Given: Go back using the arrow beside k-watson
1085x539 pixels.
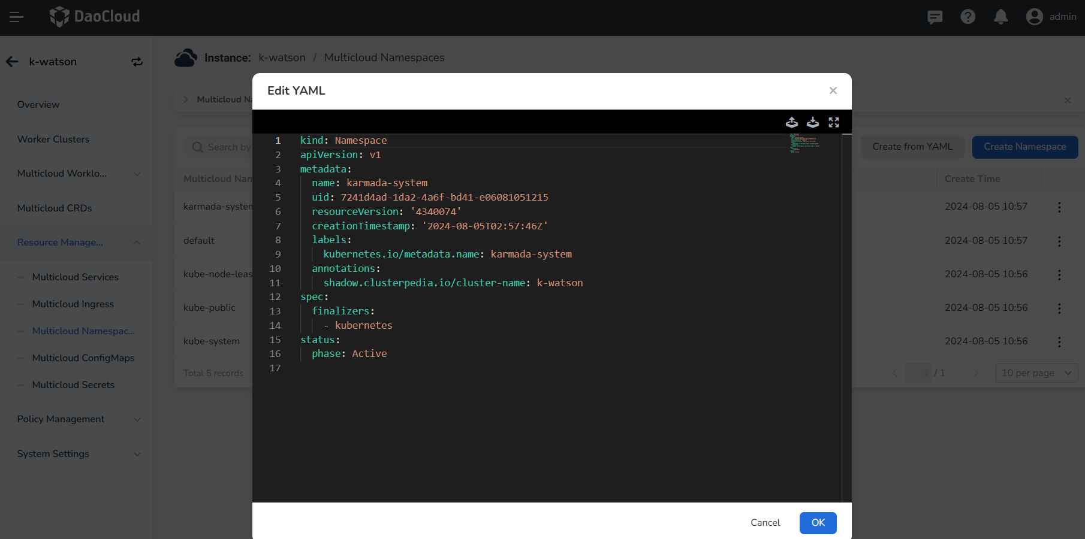Looking at the screenshot, I should [12, 62].
